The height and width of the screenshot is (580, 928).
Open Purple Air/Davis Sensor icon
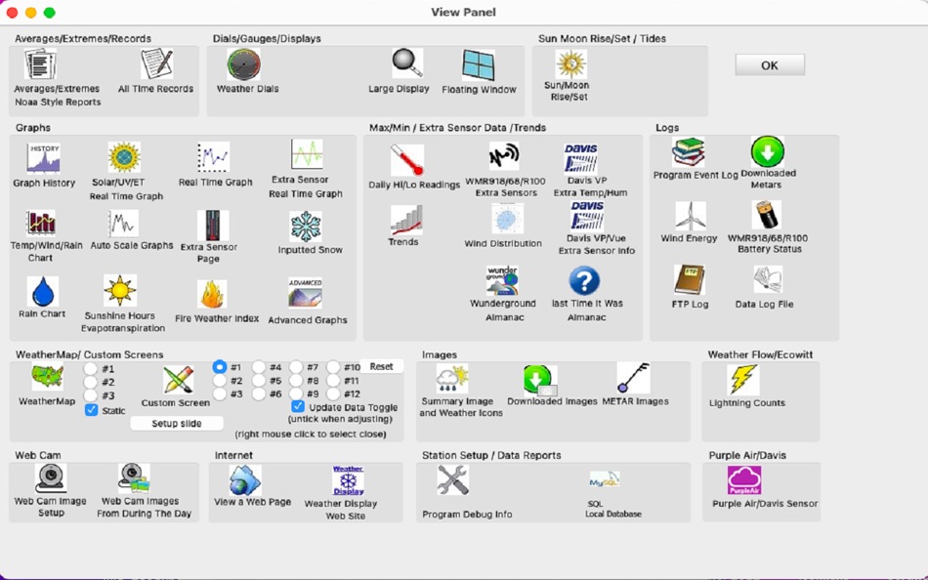(x=744, y=480)
